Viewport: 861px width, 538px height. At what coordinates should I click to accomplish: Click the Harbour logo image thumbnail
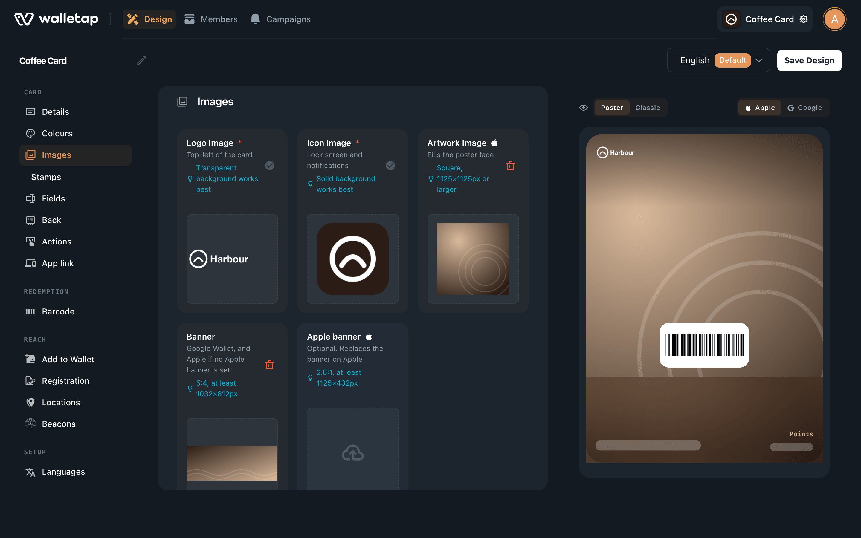[232, 259]
